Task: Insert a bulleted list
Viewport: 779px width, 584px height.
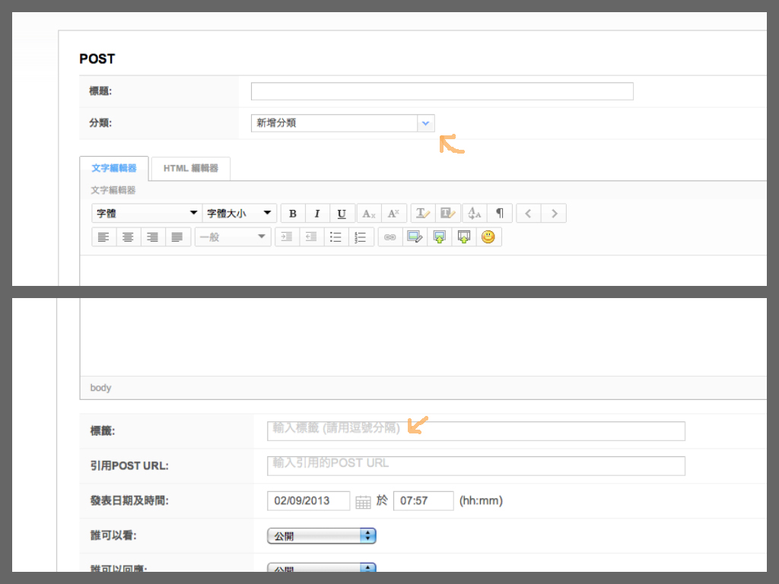Action: [x=336, y=237]
